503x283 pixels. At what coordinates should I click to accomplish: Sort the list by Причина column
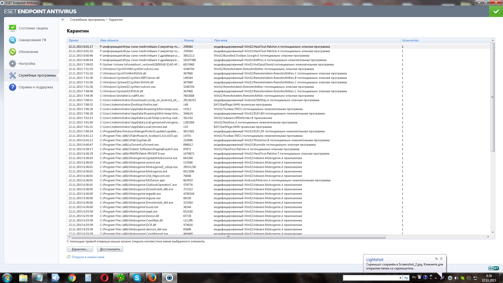(306, 40)
